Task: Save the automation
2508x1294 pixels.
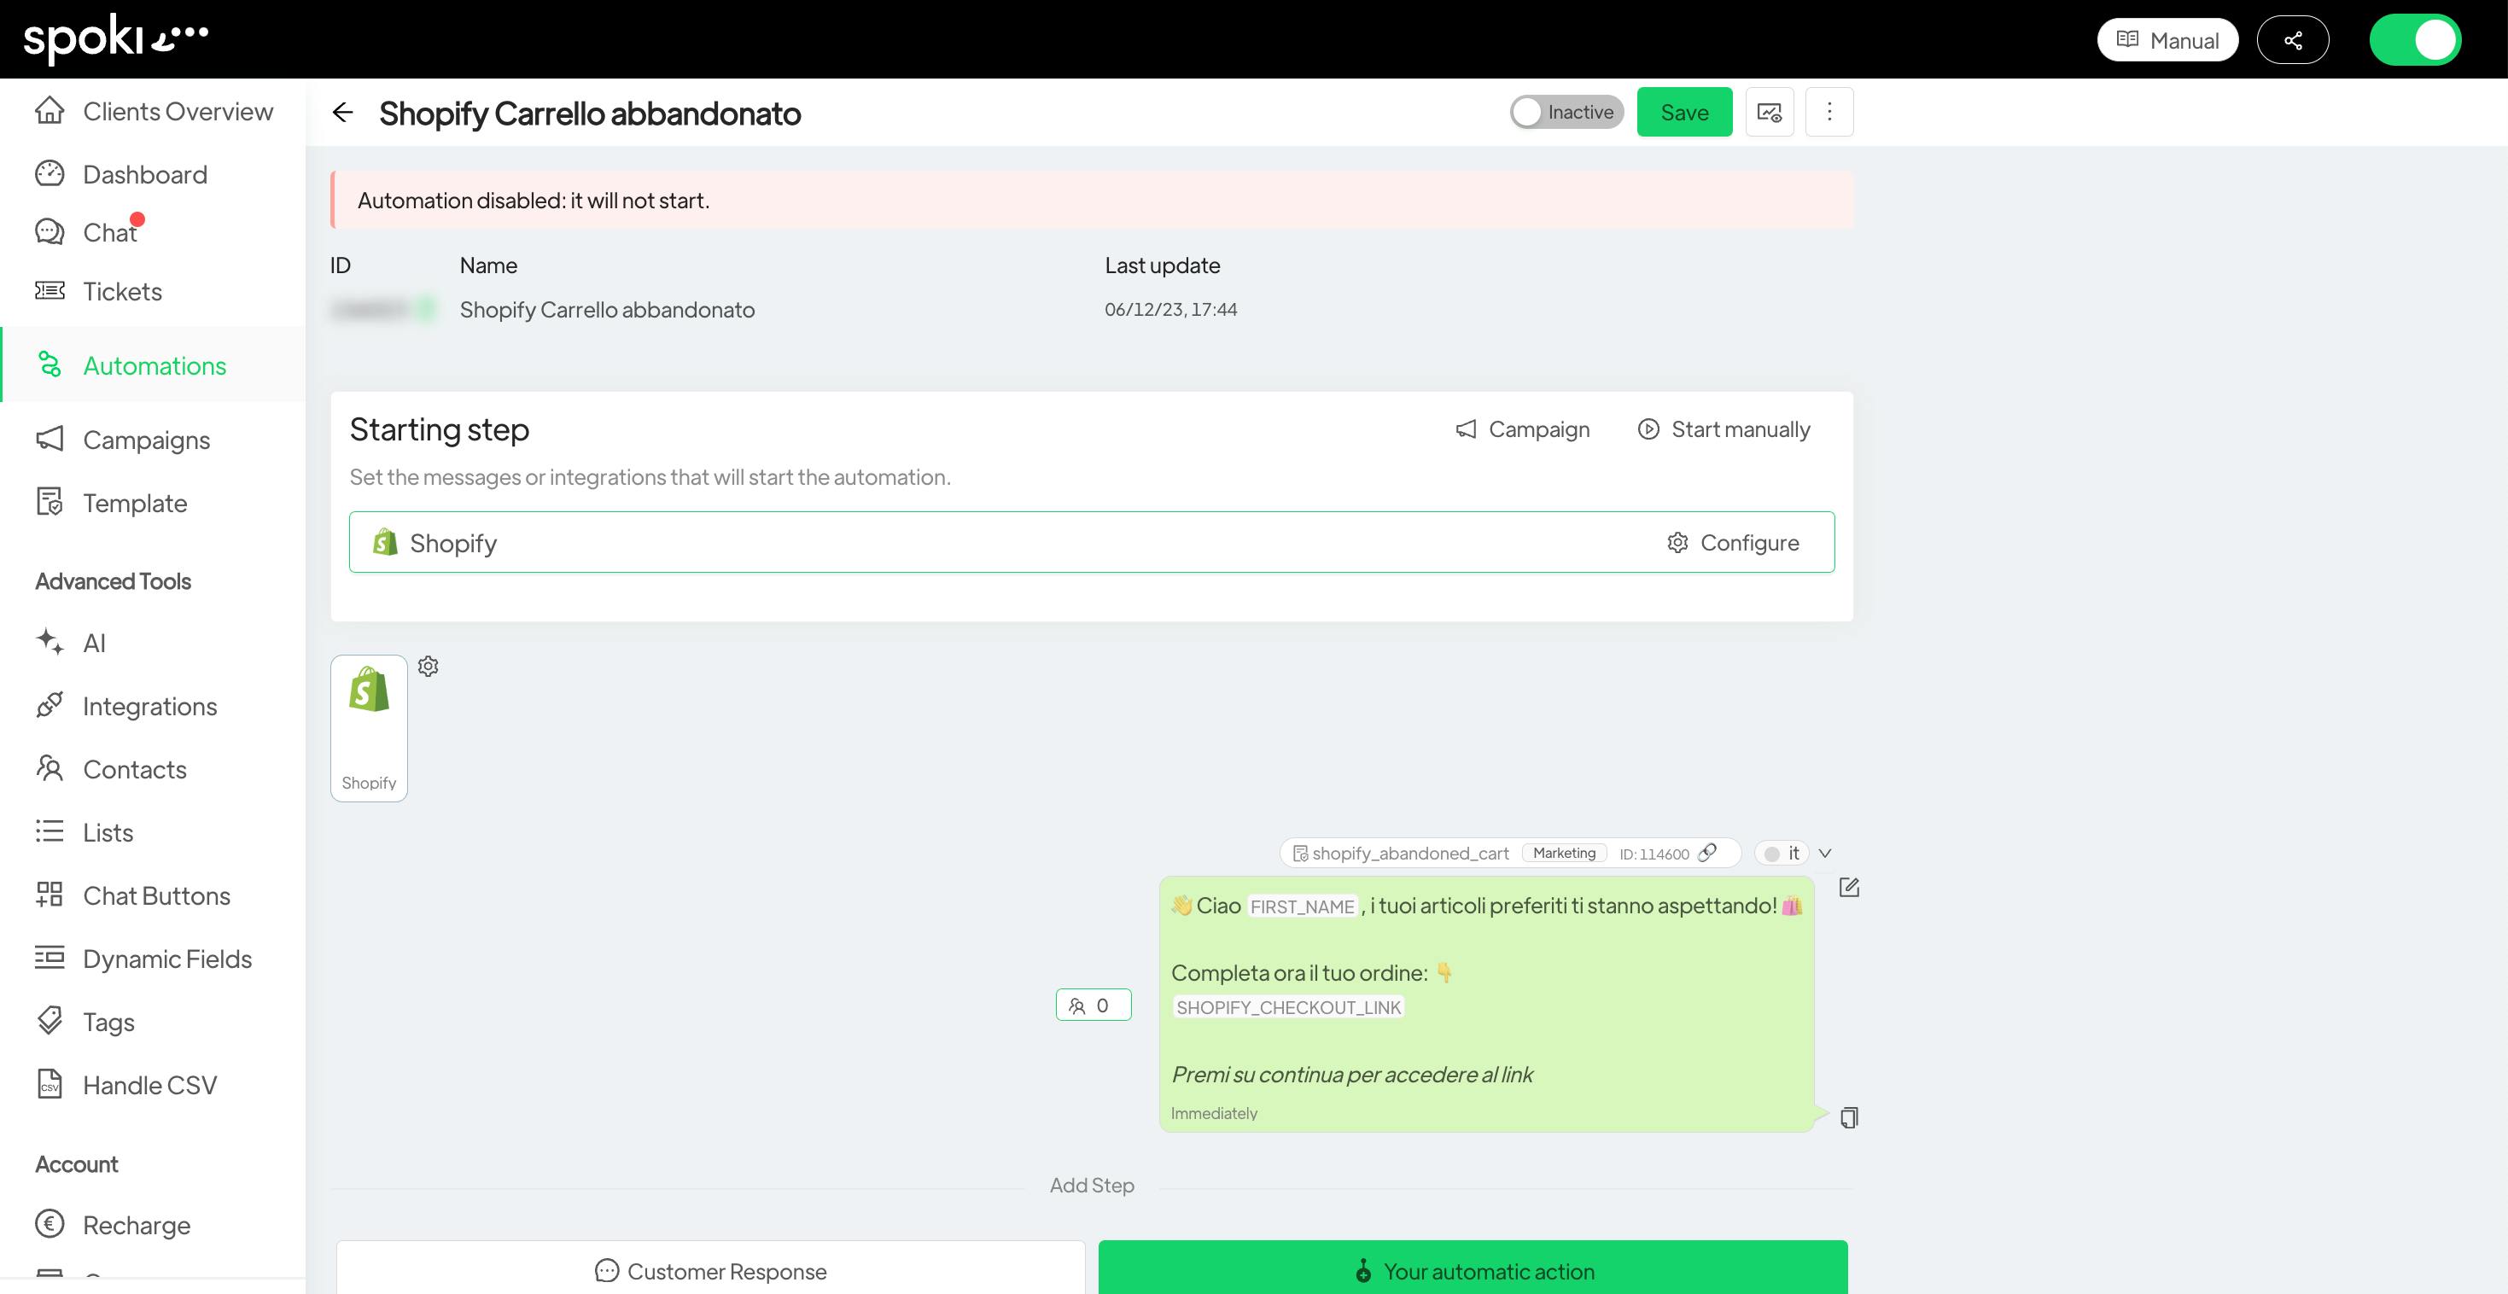Action: click(x=1684, y=112)
